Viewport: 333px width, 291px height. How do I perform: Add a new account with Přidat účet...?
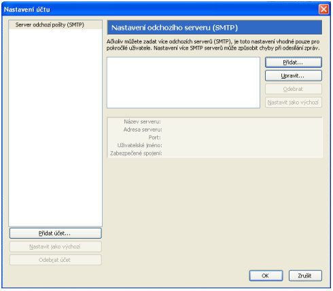[x=55, y=233]
